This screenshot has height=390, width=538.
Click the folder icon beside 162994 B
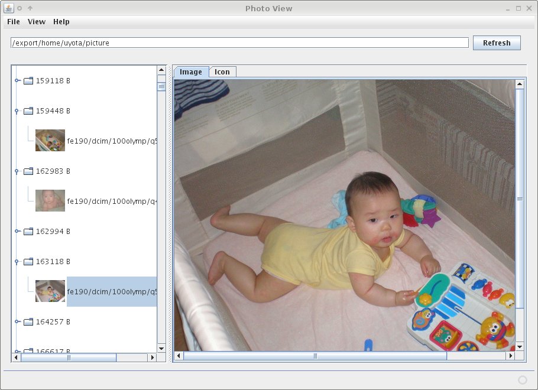pyautogui.click(x=28, y=232)
